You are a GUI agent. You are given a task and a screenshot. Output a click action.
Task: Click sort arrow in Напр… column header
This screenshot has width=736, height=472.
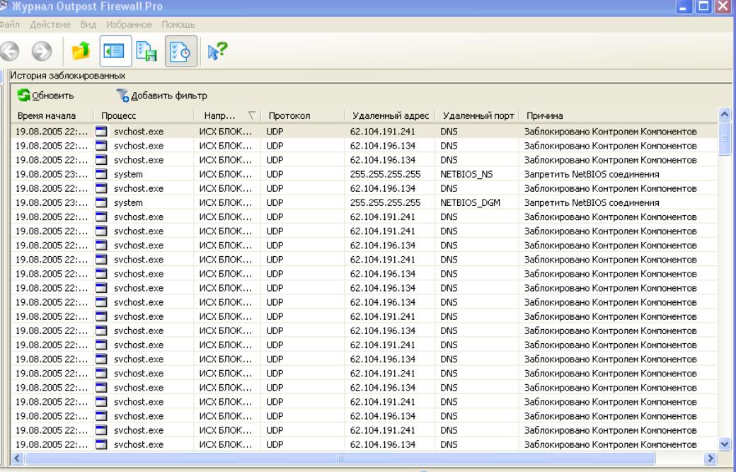(x=252, y=115)
